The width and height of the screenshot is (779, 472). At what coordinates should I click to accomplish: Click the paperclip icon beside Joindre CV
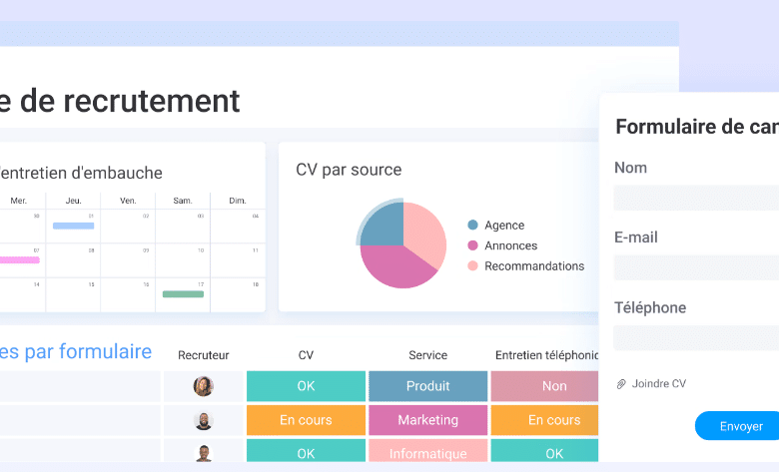click(x=620, y=384)
